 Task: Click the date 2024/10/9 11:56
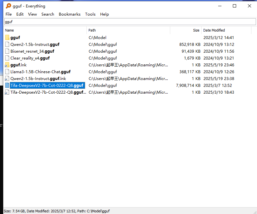pos(219,51)
